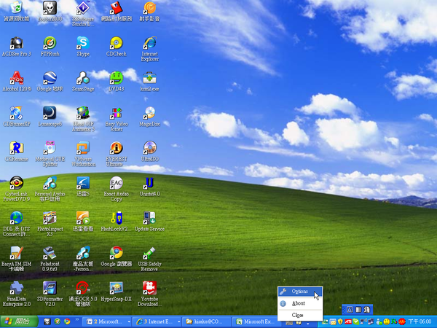
Task: Select the Recycle Bin desktop icon
Action: [17, 11]
